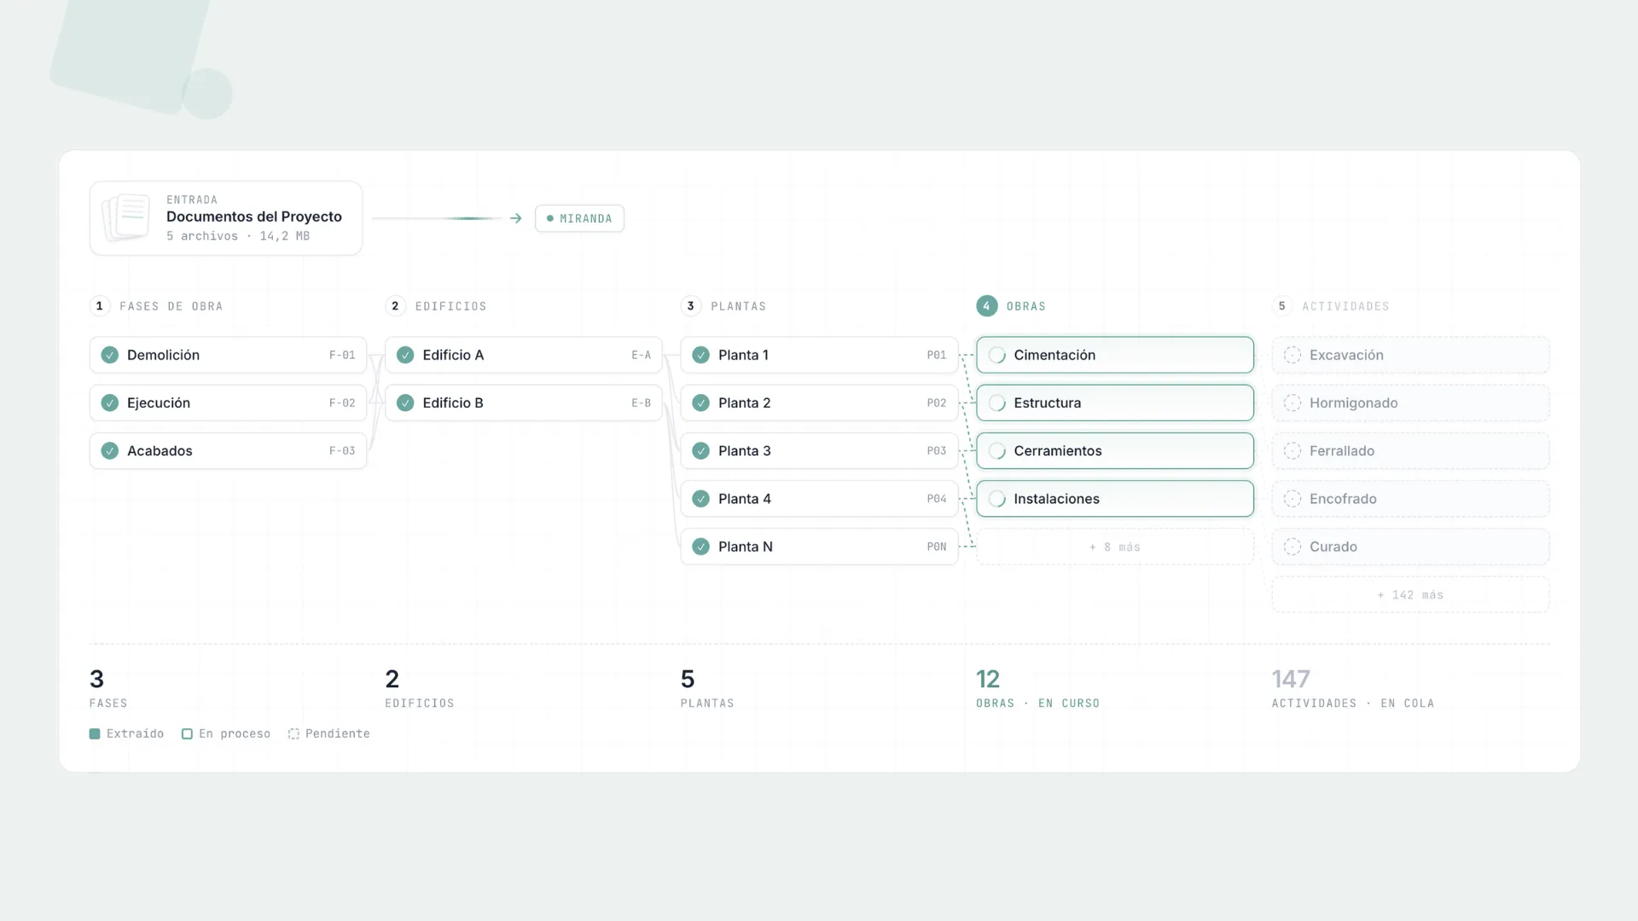Click the dashed pending circle on Hormigonado
The width and height of the screenshot is (1638, 921).
(1292, 403)
